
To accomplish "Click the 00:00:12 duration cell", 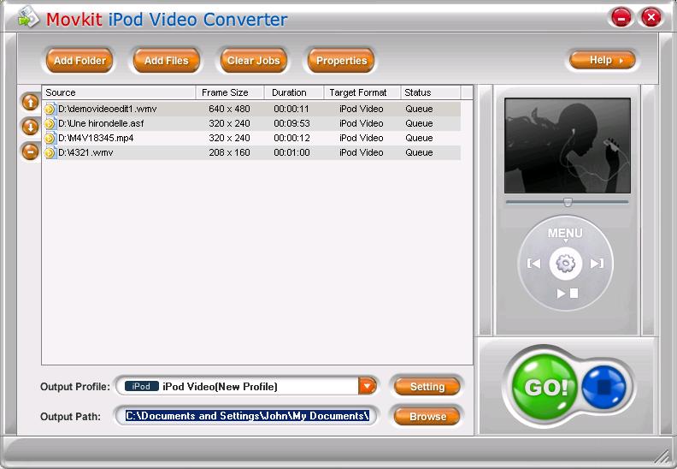I will pyautogui.click(x=291, y=139).
